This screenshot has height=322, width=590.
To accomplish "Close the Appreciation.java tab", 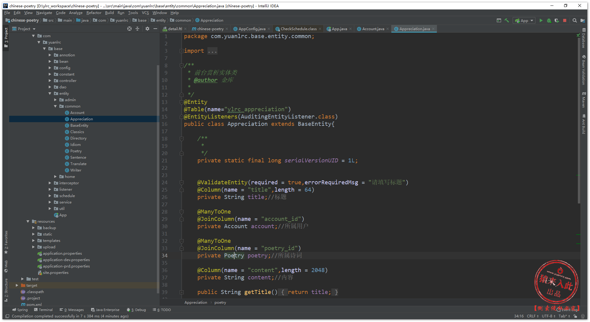I will tap(433, 29).
